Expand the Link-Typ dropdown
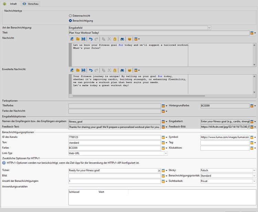 [x=166, y=153]
